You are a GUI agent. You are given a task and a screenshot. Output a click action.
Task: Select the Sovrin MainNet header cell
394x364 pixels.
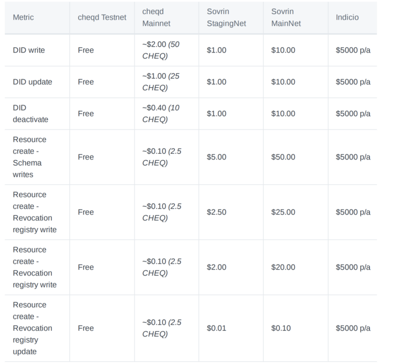(x=286, y=17)
